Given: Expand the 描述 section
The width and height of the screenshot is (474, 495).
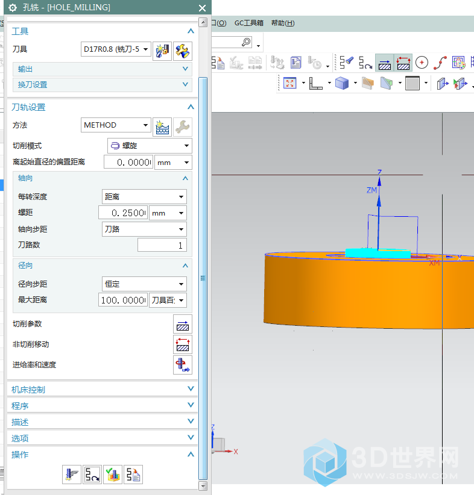Looking at the screenshot, I should pos(102,422).
